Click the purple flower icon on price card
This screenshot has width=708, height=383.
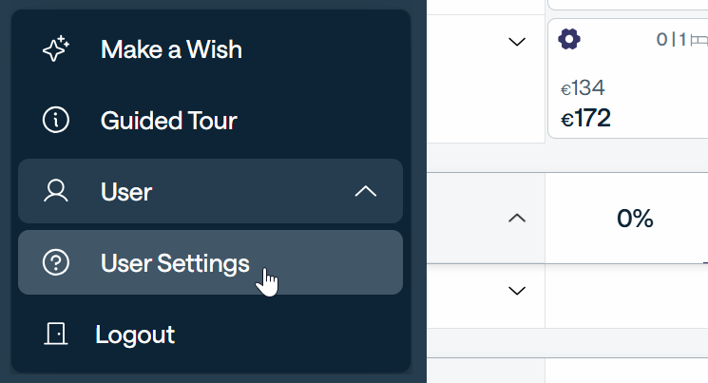tap(569, 40)
